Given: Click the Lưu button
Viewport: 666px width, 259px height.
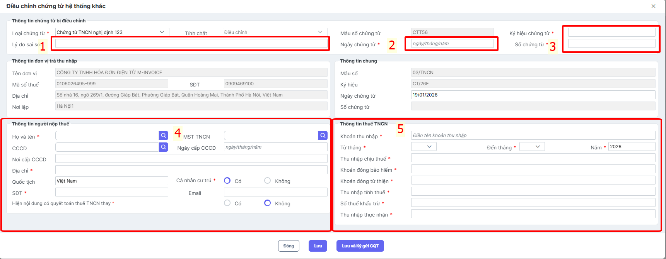Looking at the screenshot, I should (x=318, y=246).
